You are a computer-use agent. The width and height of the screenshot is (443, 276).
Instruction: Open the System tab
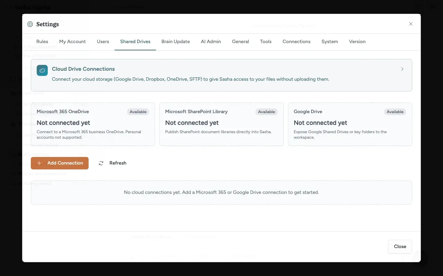(329, 41)
